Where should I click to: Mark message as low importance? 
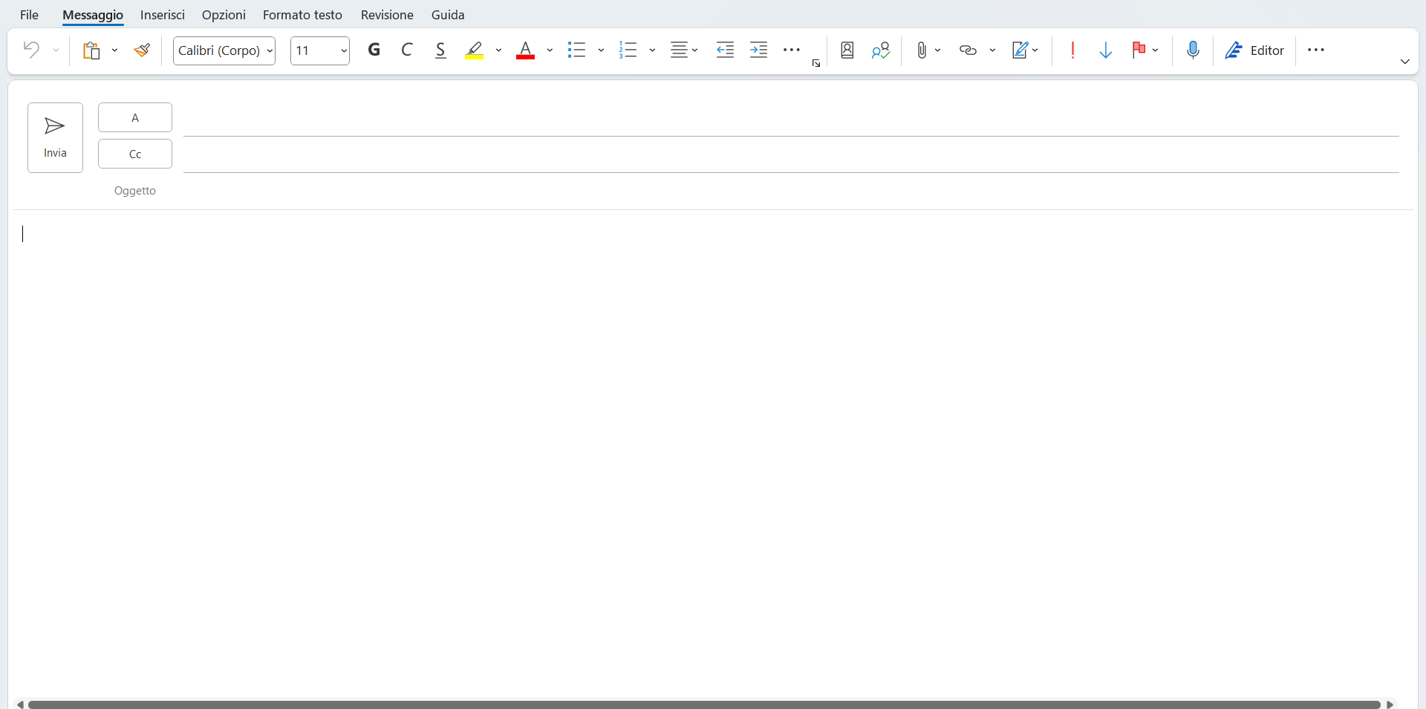(x=1106, y=50)
